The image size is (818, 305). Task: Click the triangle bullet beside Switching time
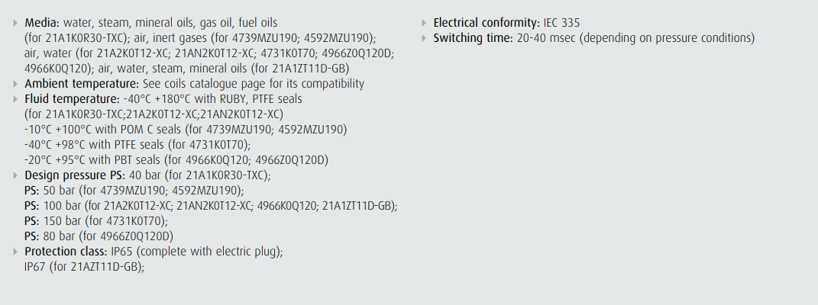pyautogui.click(x=425, y=38)
